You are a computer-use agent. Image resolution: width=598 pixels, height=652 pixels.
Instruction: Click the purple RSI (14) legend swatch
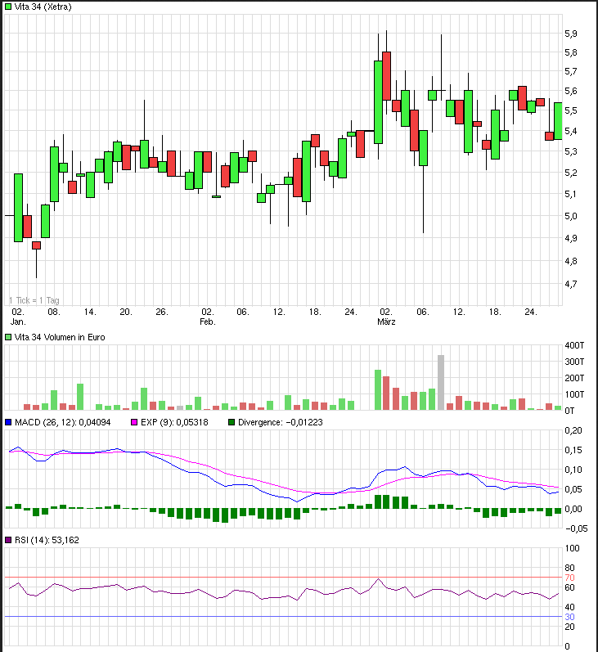click(8, 540)
